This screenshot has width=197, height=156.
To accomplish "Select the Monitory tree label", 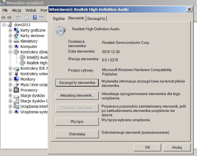I will pyautogui.click(x=28, y=79).
